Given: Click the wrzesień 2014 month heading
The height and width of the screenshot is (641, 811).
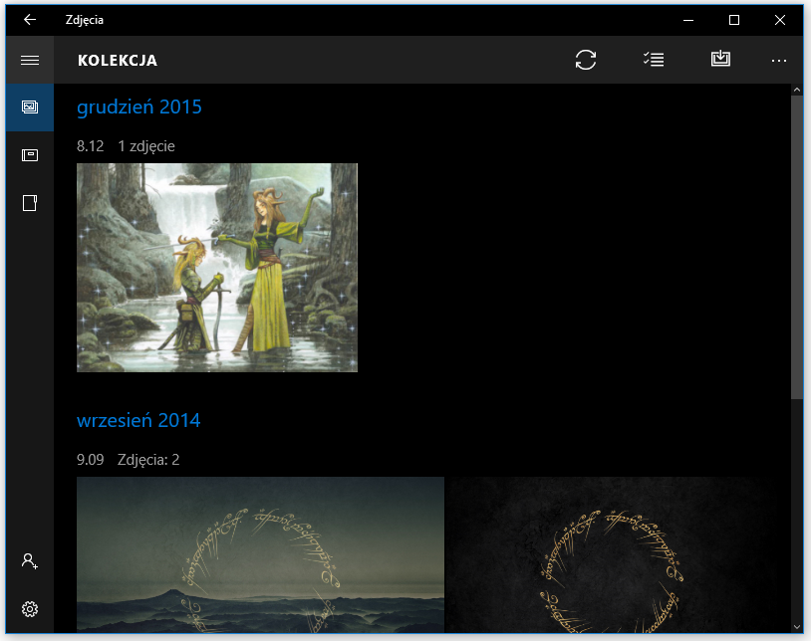Looking at the screenshot, I should pos(138,420).
